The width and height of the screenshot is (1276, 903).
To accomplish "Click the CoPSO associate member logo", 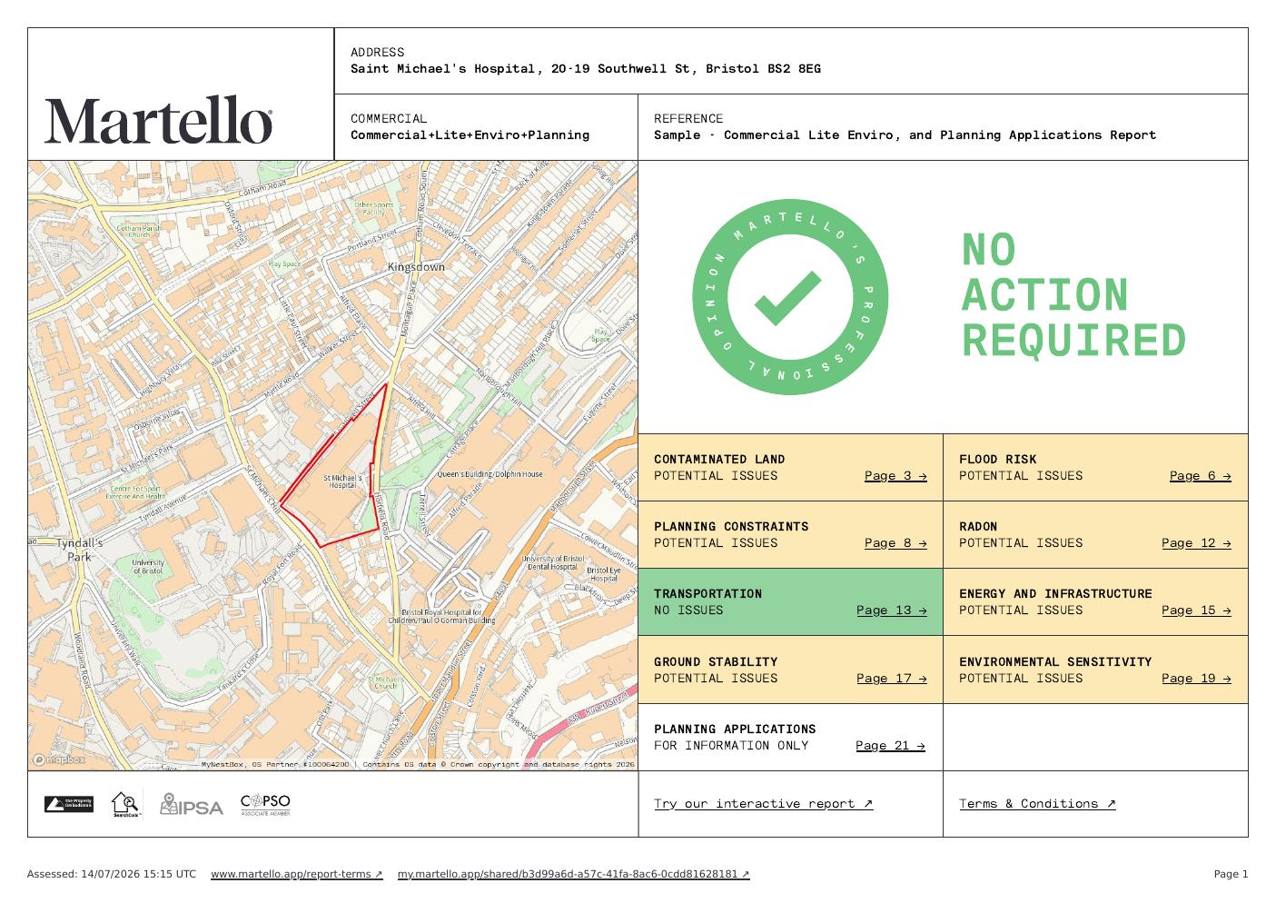I will 265,805.
